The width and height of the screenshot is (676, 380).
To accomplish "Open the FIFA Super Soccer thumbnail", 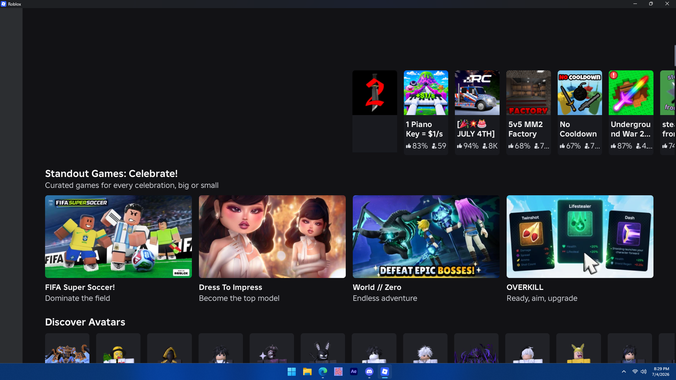I will click(118, 236).
